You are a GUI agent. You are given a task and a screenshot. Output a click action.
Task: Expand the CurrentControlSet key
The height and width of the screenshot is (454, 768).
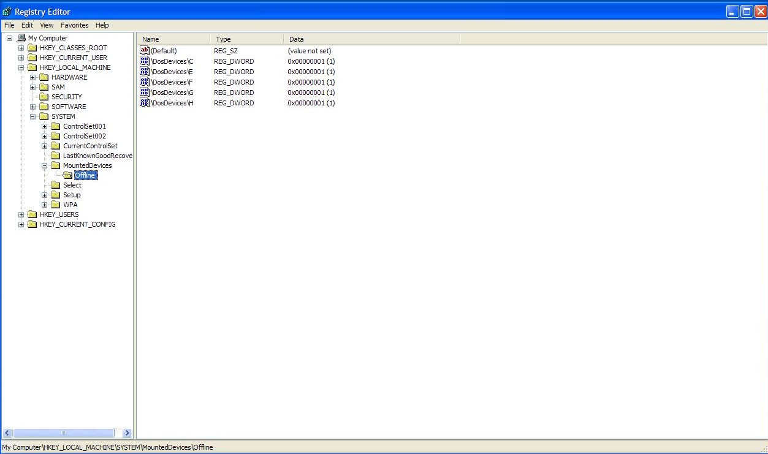tap(44, 146)
